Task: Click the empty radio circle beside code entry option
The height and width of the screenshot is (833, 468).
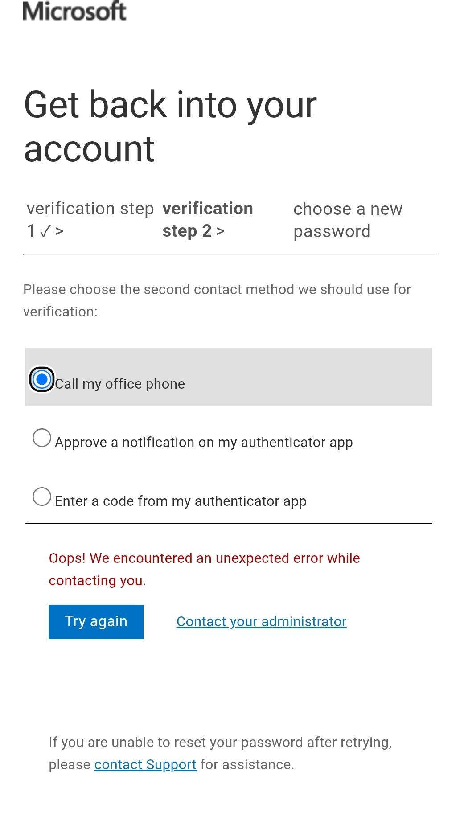Action: tap(42, 496)
